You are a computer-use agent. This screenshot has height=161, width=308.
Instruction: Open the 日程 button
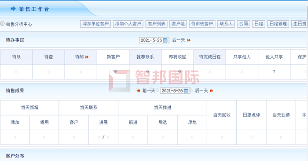(259, 24)
